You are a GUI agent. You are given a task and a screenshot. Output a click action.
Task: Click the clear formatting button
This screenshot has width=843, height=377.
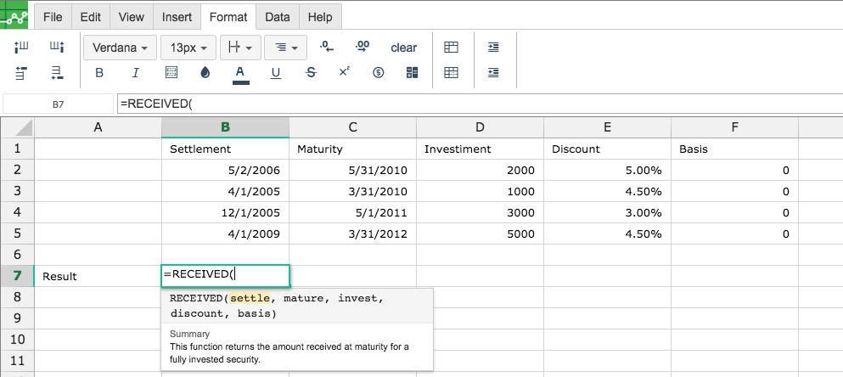point(404,48)
